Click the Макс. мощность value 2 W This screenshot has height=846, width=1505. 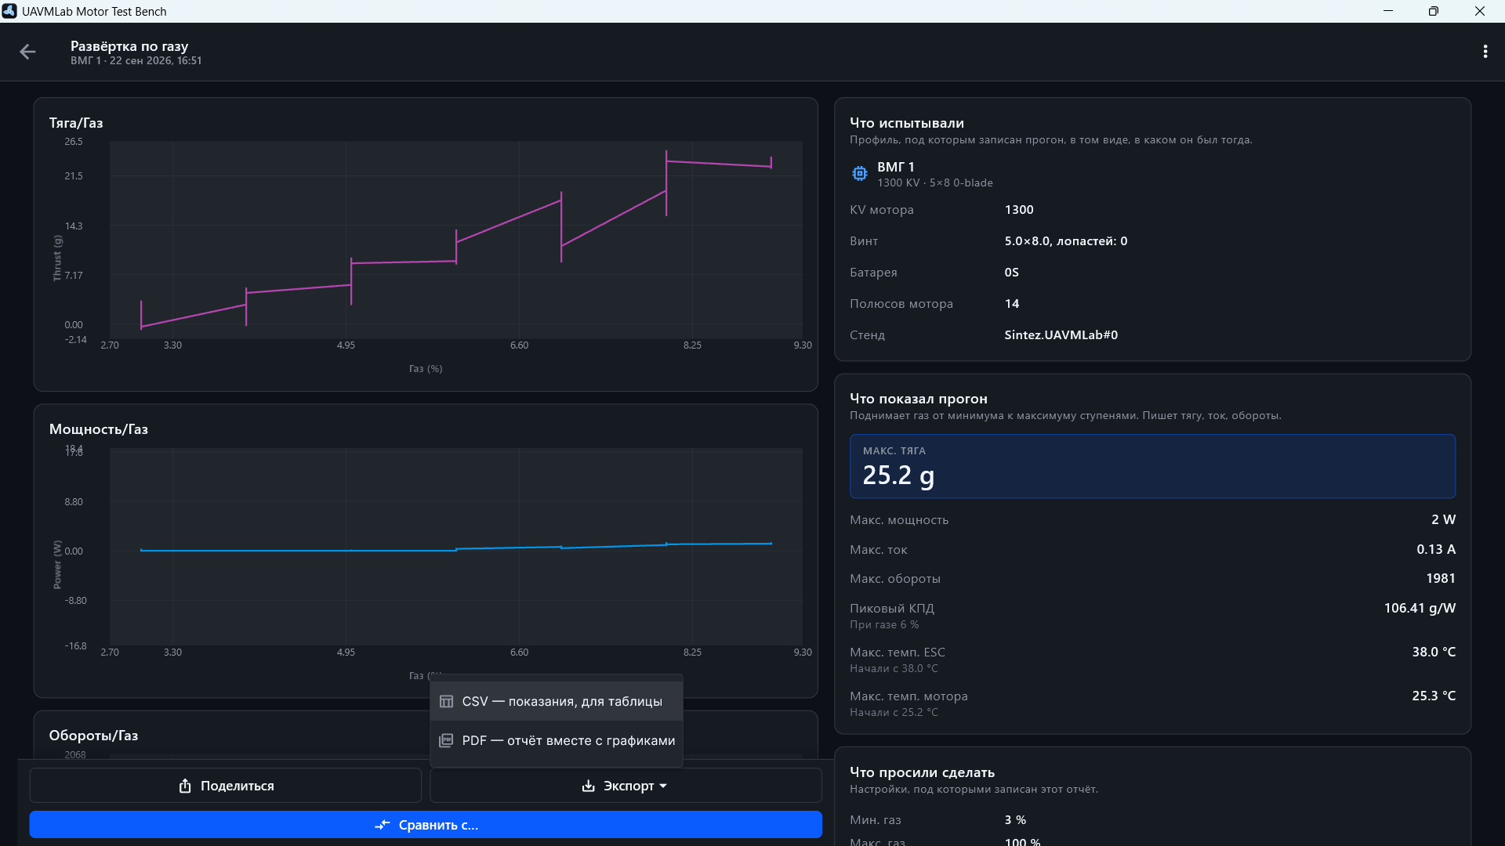1443,519
